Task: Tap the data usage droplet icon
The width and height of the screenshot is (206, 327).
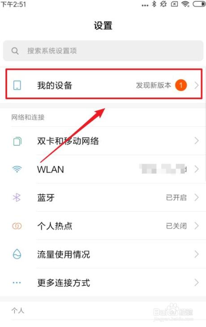Action: click(x=17, y=254)
